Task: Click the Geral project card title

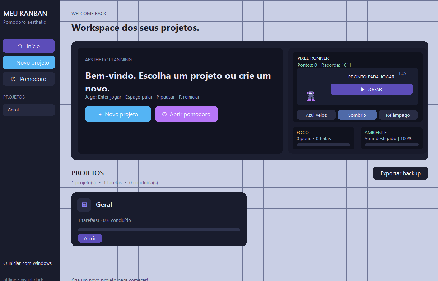Action: [104, 205]
